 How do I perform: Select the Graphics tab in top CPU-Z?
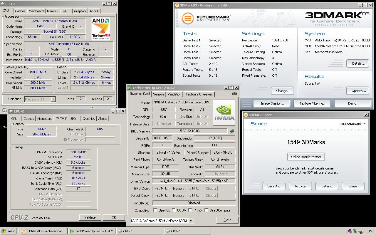point(80,11)
